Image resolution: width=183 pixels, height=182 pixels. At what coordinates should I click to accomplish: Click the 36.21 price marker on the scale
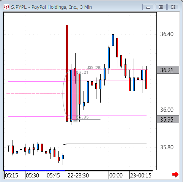168,70
